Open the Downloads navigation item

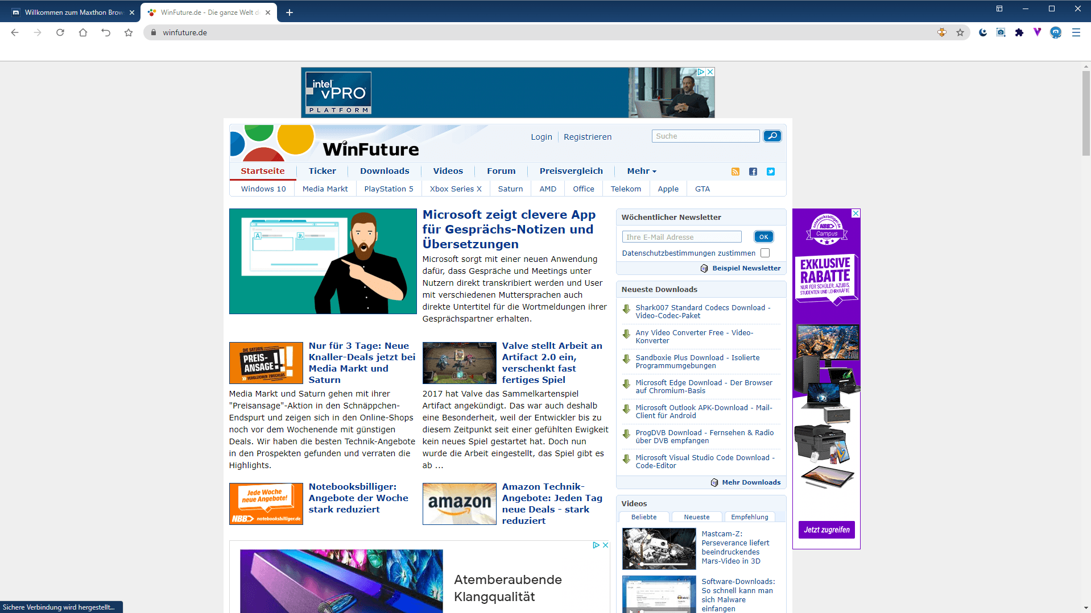(x=385, y=171)
